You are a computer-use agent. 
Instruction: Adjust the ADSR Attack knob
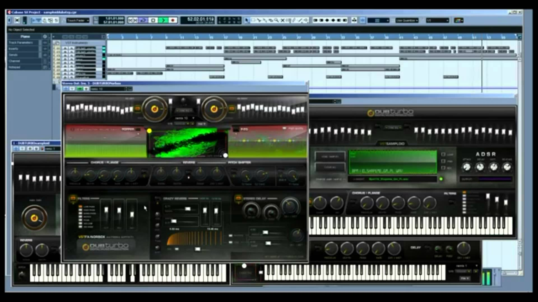467,167
